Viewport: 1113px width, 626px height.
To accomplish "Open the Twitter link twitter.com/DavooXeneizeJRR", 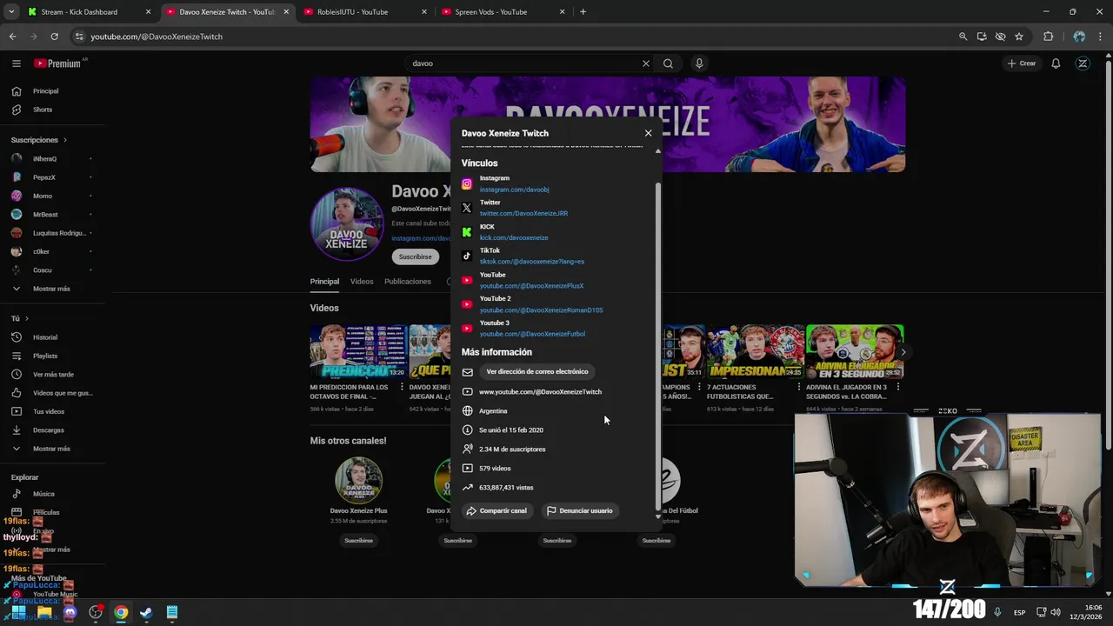I will coord(523,214).
